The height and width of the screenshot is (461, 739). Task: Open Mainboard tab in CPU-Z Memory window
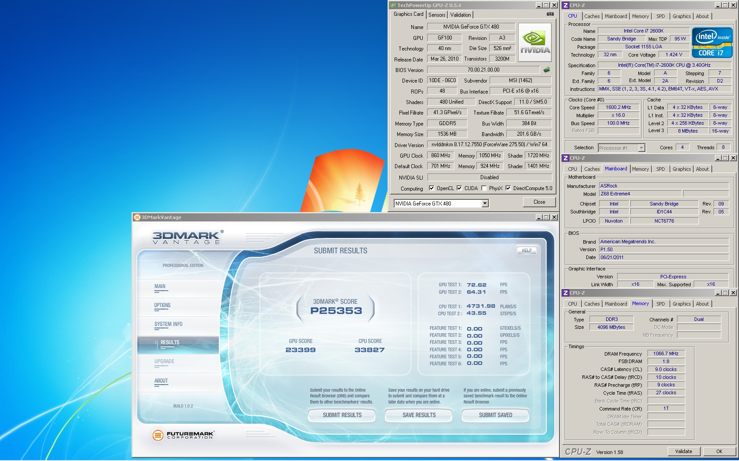(x=616, y=304)
